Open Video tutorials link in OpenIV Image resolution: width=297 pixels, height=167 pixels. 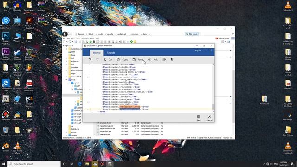[222, 39]
